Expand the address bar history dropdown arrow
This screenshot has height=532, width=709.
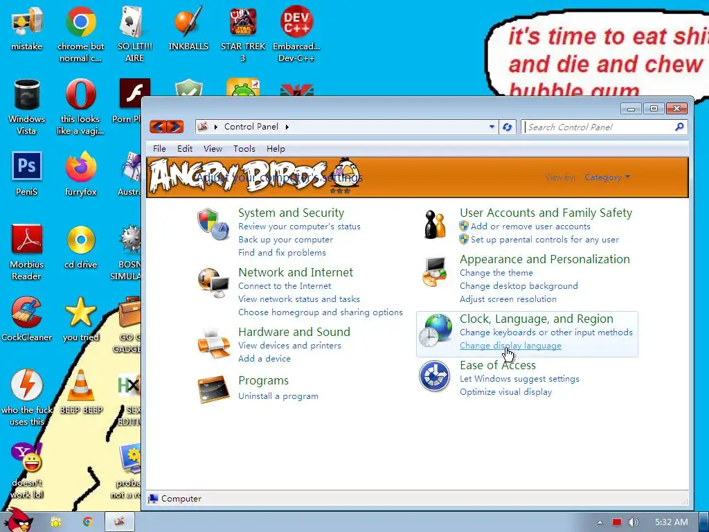click(x=492, y=127)
